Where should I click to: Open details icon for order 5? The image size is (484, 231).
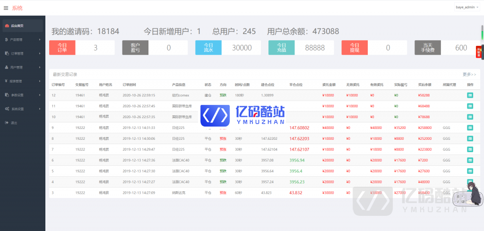click(470, 171)
